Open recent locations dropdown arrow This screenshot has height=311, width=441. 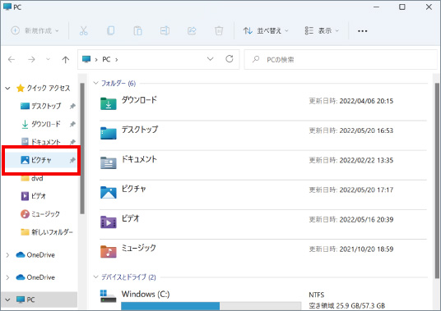tap(48, 59)
